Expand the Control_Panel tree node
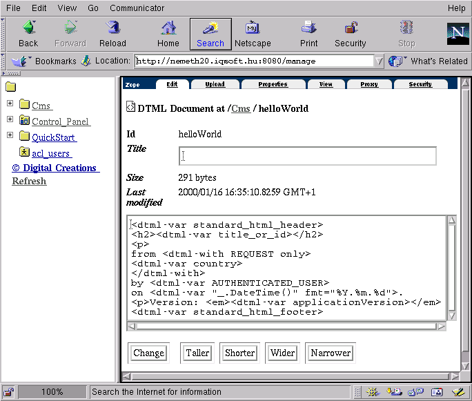472x401 pixels. [x=10, y=119]
